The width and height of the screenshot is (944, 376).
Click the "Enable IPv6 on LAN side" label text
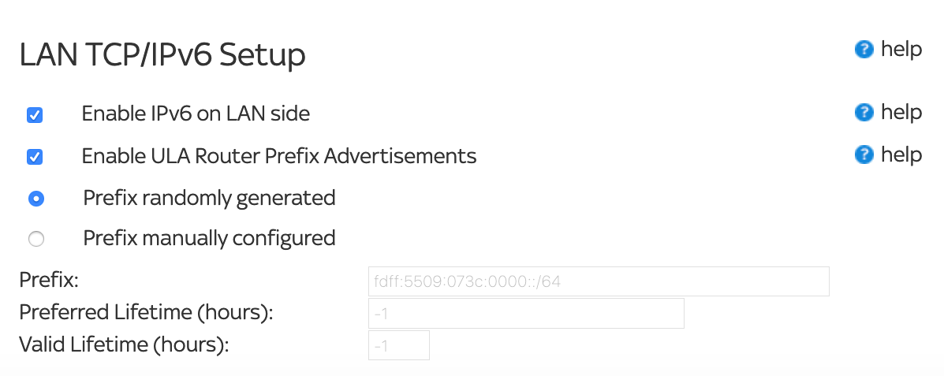click(x=196, y=114)
